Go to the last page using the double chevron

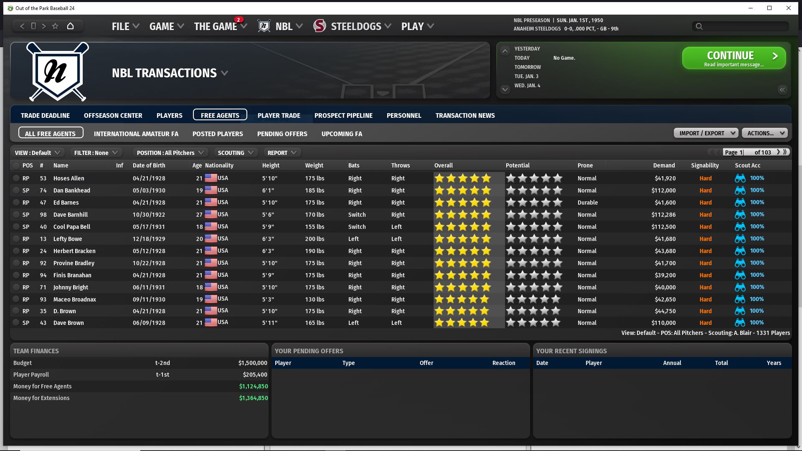[785, 152]
